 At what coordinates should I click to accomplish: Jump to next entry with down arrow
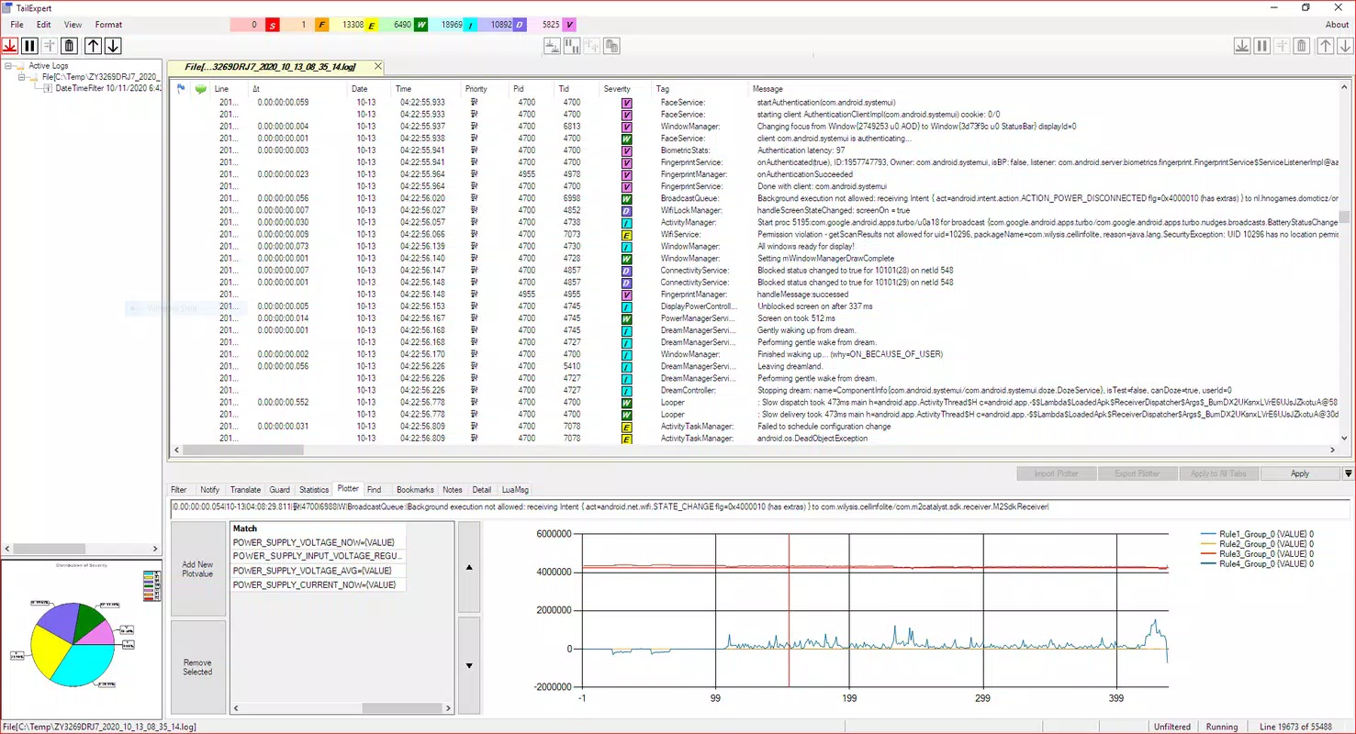[x=113, y=46]
